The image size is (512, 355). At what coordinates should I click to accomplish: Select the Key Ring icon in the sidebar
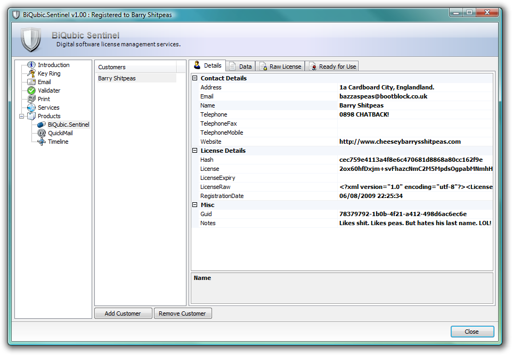coord(31,73)
